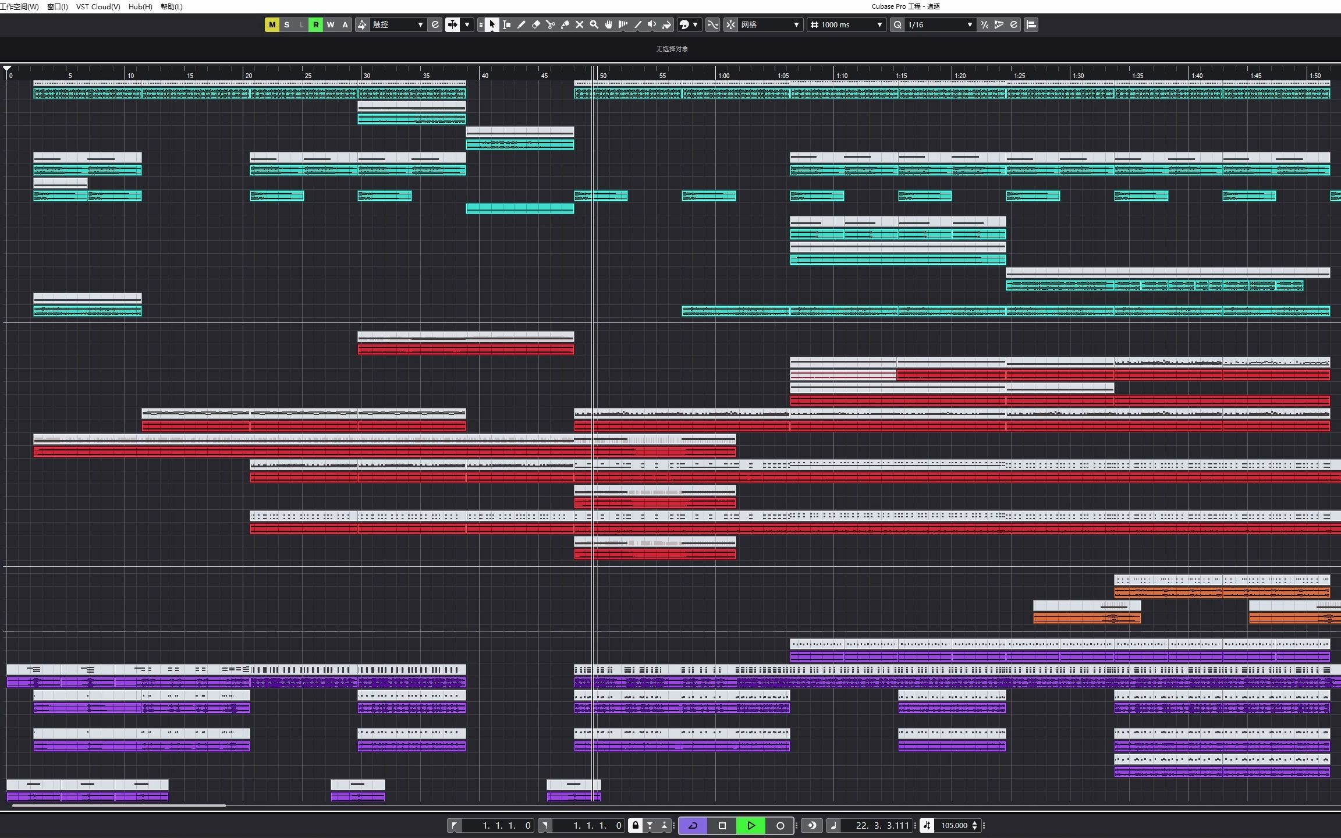Select the Glue tool

click(565, 24)
